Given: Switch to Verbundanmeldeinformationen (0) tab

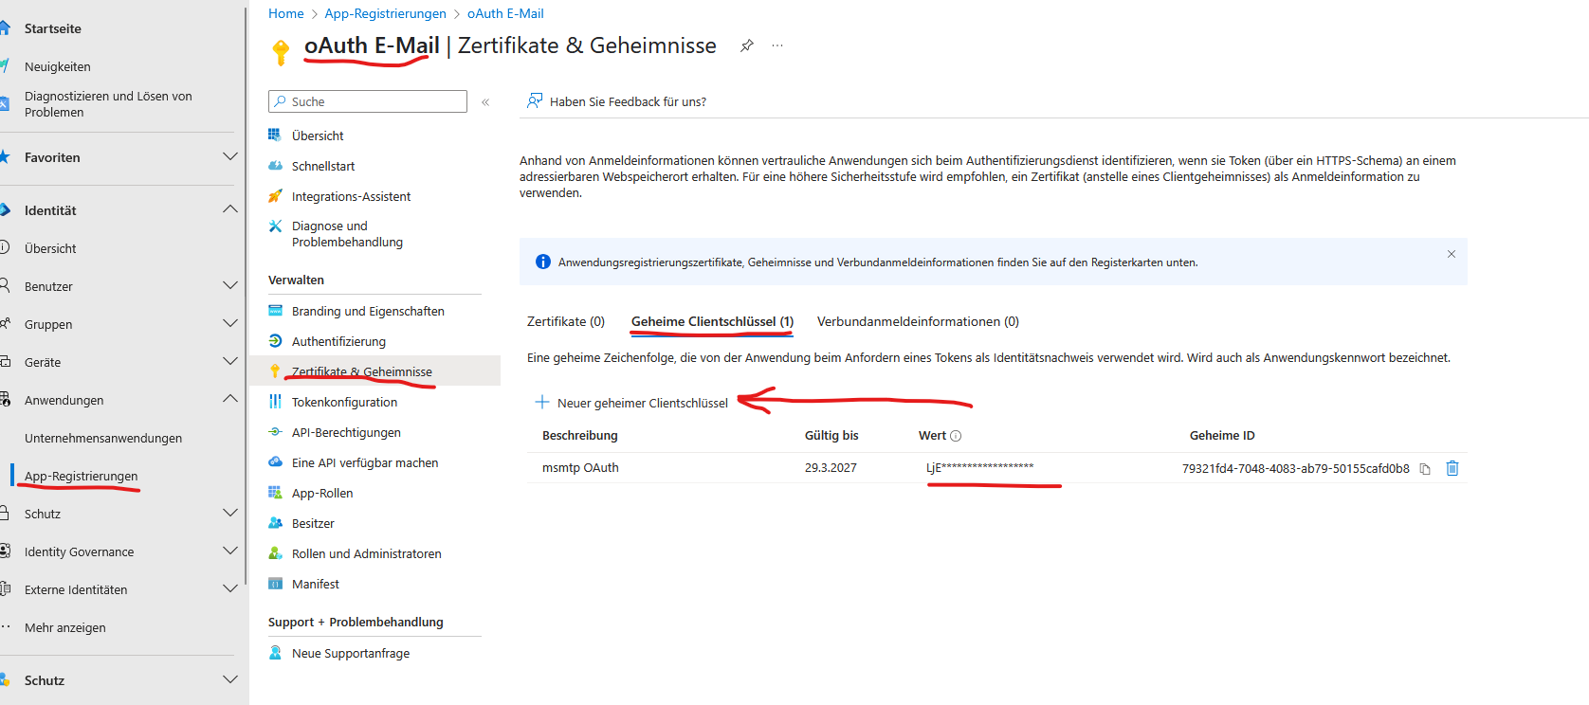Looking at the screenshot, I should 917,322.
